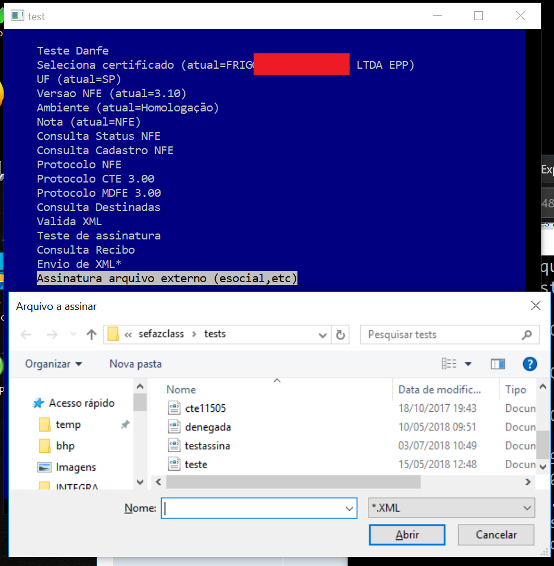
Task: Click the Back arrow in file dialog
Action: tap(26, 335)
